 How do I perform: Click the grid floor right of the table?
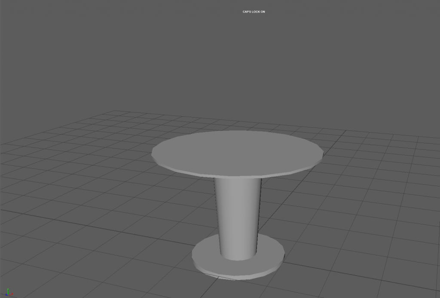coord(365,194)
